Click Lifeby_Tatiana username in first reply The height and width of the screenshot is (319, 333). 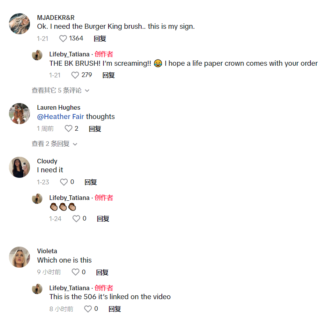tap(69, 54)
